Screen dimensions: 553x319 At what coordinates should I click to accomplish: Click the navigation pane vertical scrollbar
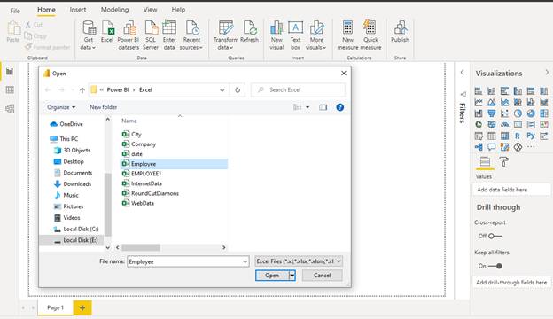108,205
